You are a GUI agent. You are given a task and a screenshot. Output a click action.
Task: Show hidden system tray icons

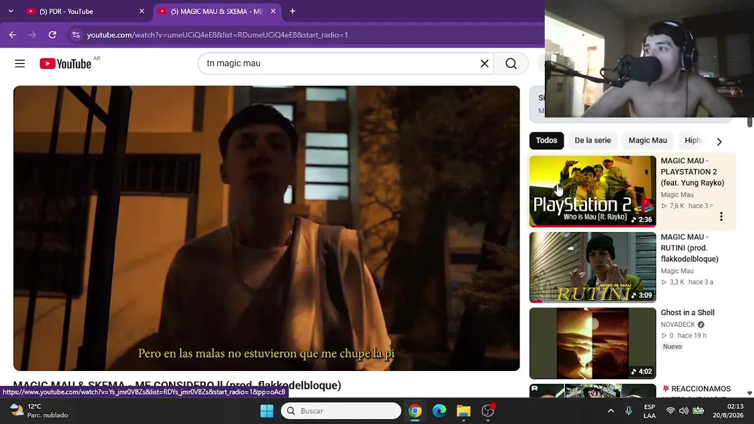611,410
